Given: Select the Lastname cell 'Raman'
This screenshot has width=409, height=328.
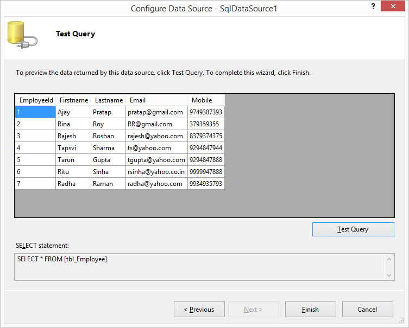Looking at the screenshot, I should [x=108, y=184].
